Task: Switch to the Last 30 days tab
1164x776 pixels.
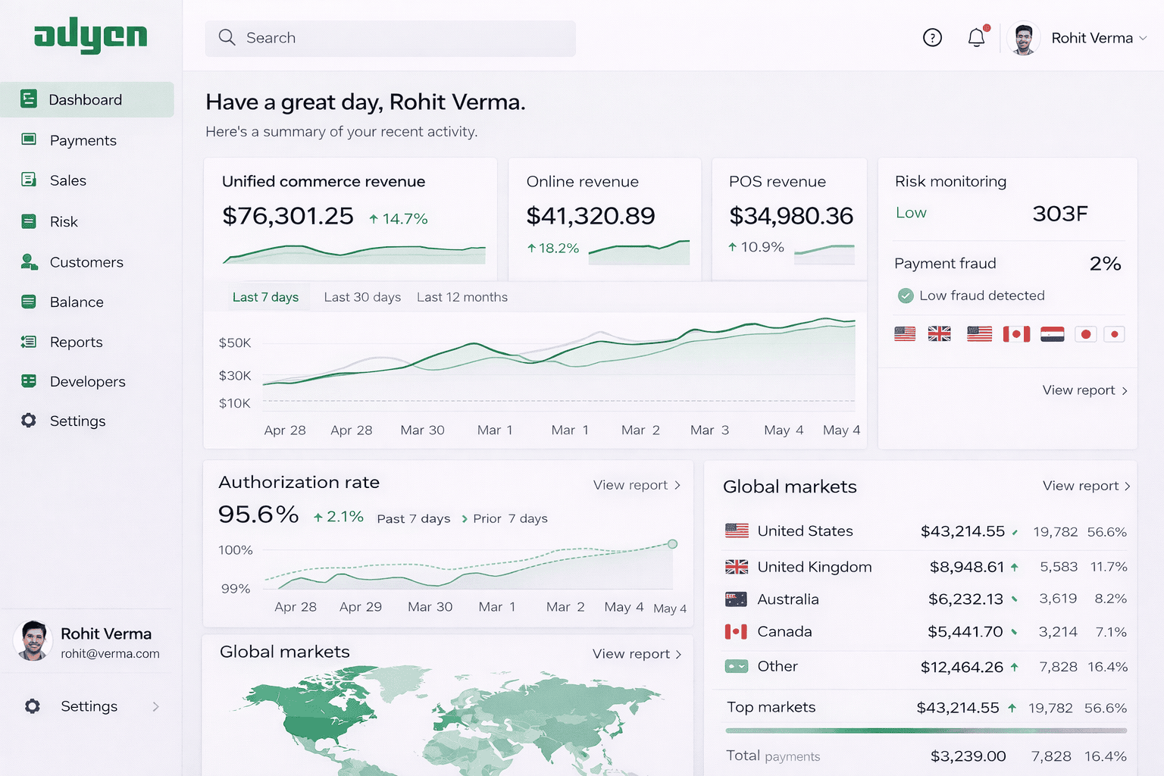Action: tap(362, 297)
